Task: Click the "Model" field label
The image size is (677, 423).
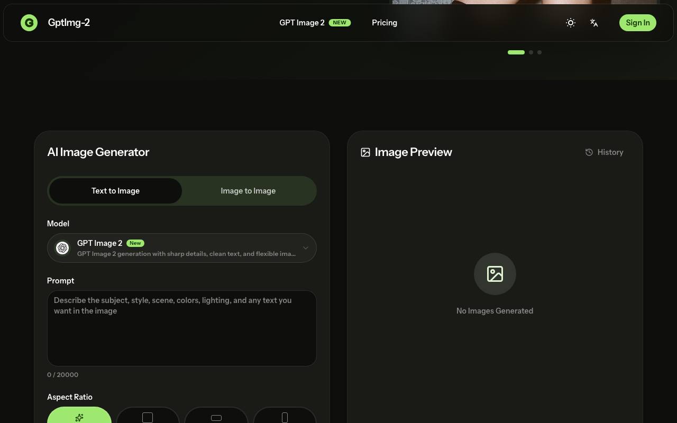Action: pyautogui.click(x=58, y=224)
